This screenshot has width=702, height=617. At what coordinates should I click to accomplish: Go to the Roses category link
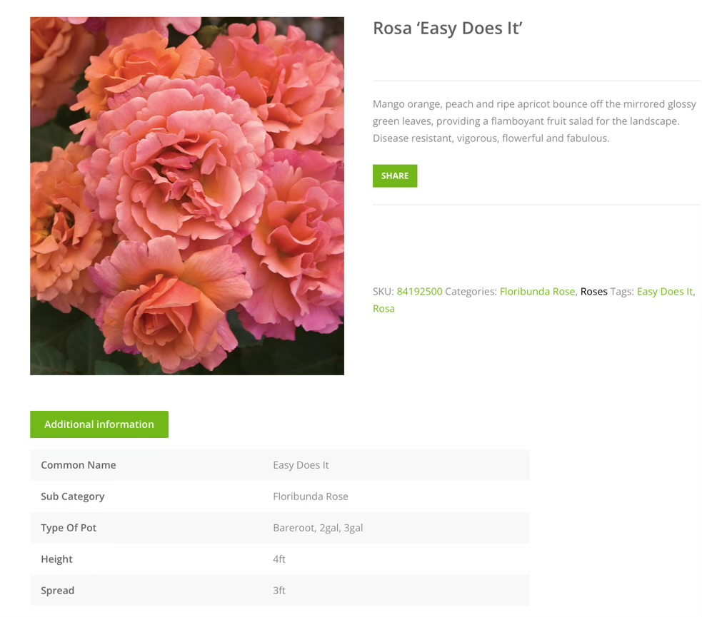point(593,291)
